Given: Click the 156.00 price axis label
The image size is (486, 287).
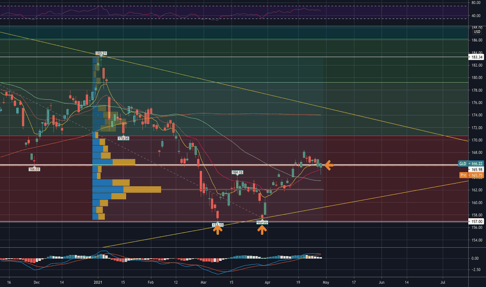Looking at the screenshot, I should click(477, 228).
